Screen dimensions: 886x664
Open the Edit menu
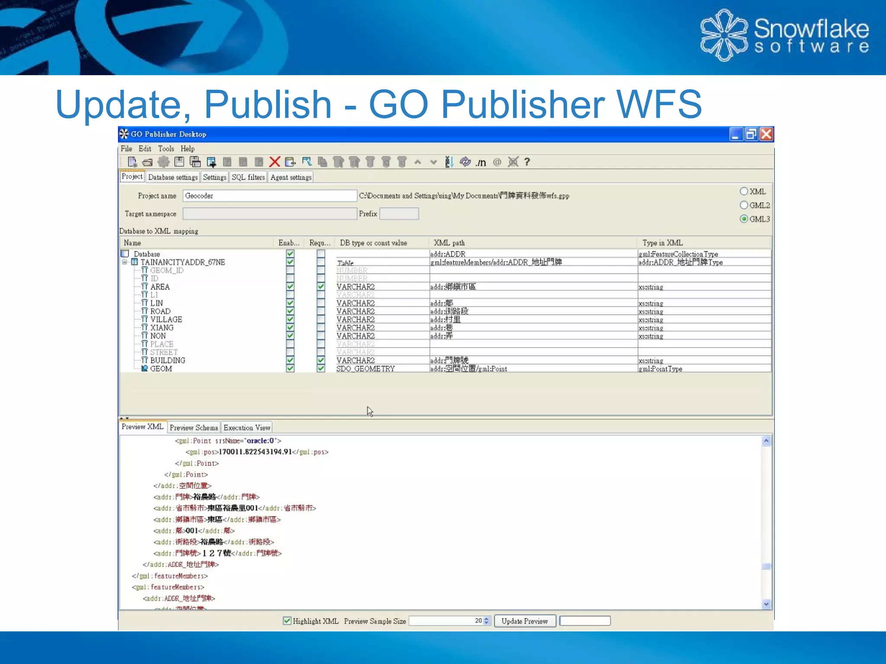click(x=145, y=149)
